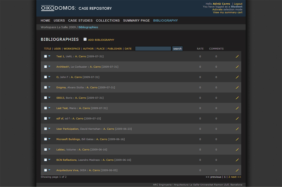Open edit pencil for Last Test row
The height and width of the screenshot is (187, 282).
point(237,108)
